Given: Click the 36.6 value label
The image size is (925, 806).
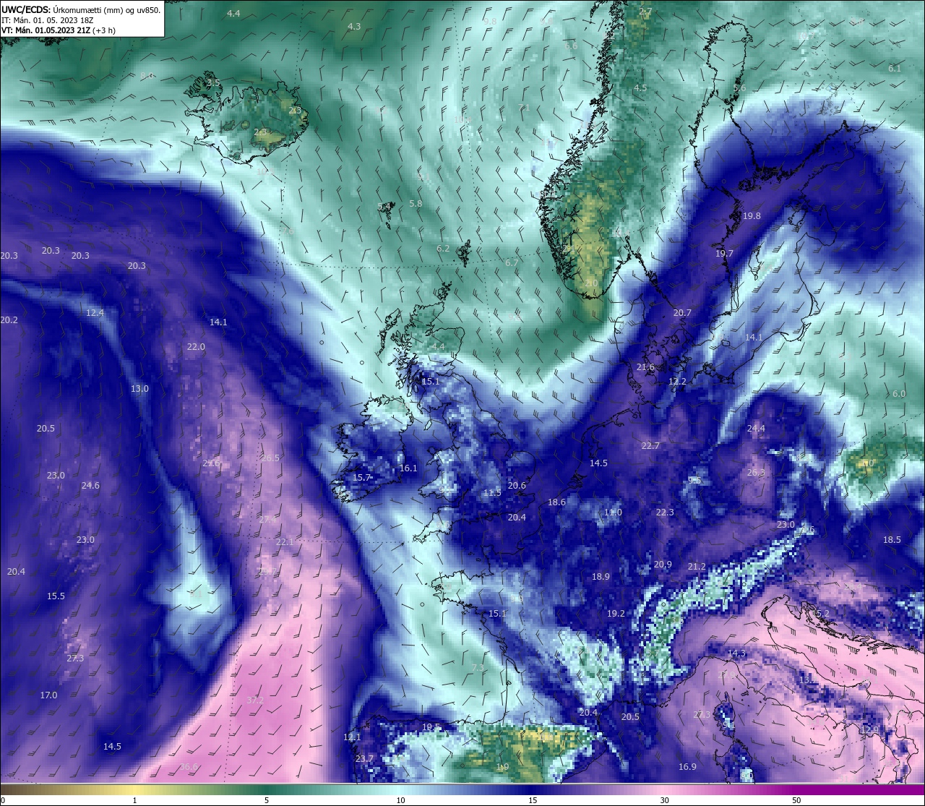Looking at the screenshot, I should [x=189, y=766].
